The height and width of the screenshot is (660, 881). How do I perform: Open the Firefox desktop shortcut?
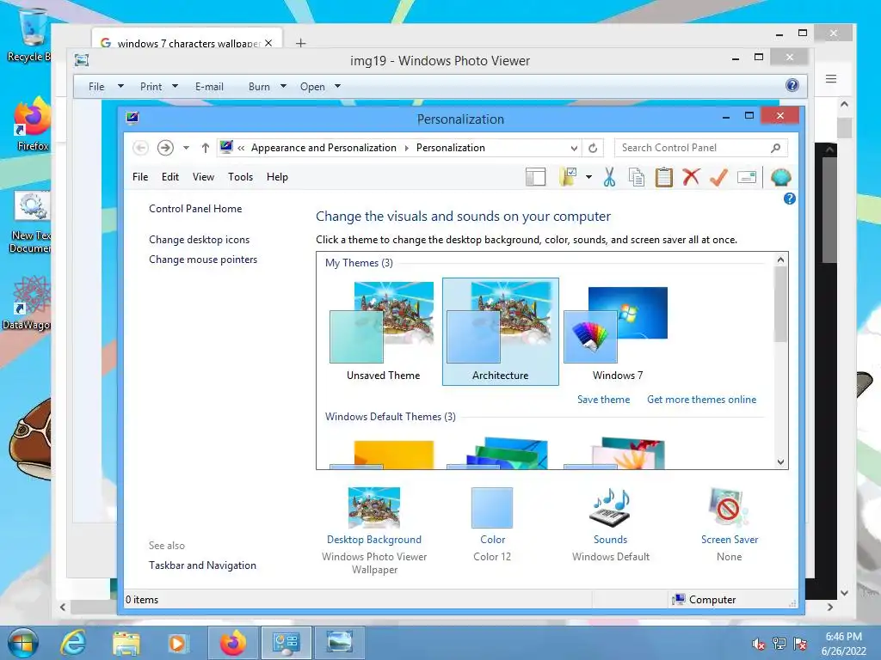pos(32,125)
